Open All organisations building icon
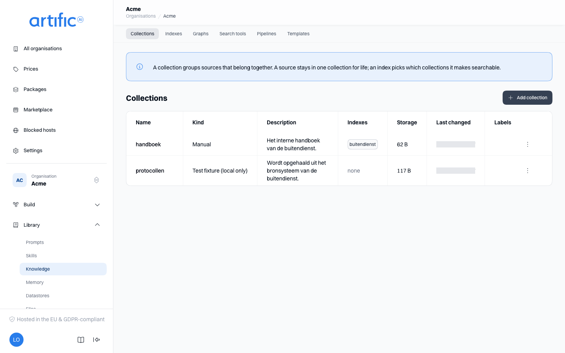 tap(16, 49)
